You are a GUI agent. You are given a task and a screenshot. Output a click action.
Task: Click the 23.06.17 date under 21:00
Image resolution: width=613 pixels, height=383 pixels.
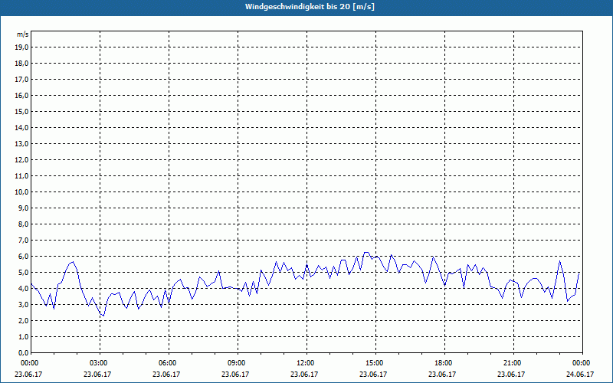(511, 375)
